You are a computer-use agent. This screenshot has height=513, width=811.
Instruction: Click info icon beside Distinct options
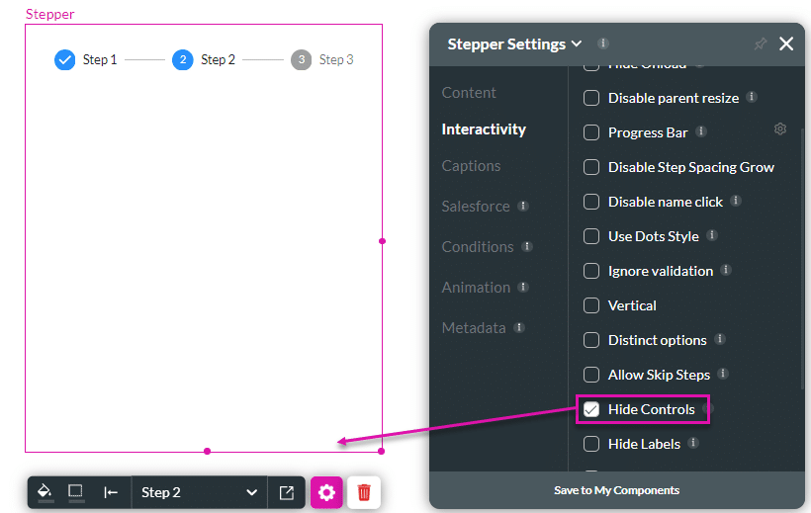tap(720, 339)
